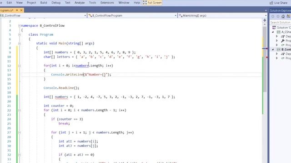Click the C# file icon under A_CSharp
This screenshot has height=163, width=291.
coord(283,45)
